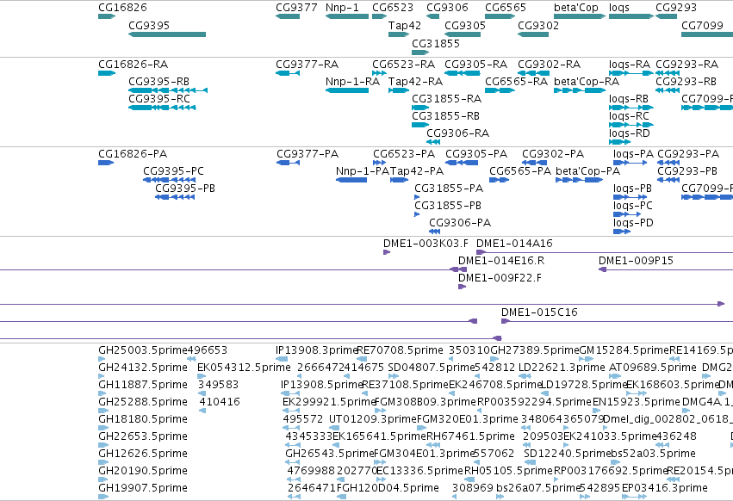Select EST GH25003.5prime
Screen dimensions: 733x501
[x=143, y=350]
